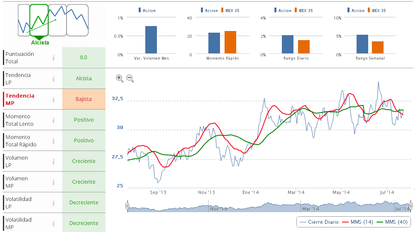
Task: Select the first trend phase box
Action: pos(24,20)
